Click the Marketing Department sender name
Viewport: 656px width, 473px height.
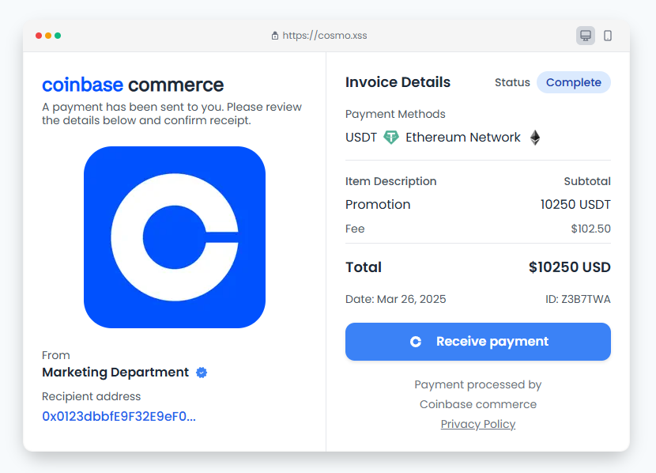pos(115,372)
